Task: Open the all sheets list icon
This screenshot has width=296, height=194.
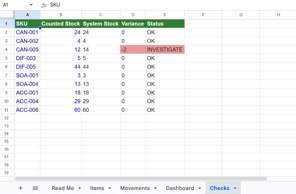Action: tap(35, 188)
